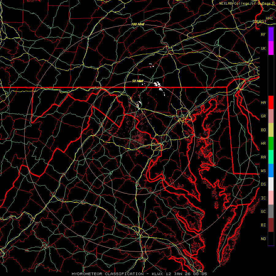
Task: Click the purple RF color swatch in legend
Action: click(271, 34)
